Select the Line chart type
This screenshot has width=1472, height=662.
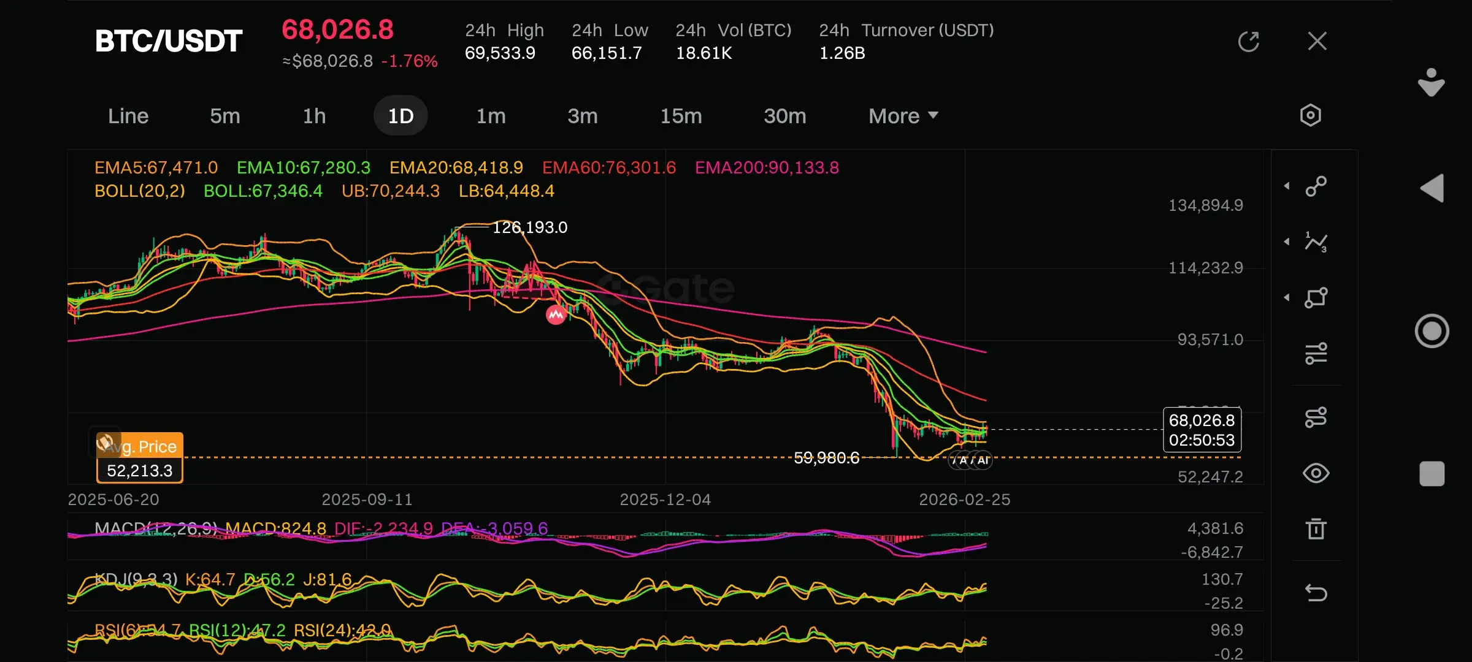point(128,116)
